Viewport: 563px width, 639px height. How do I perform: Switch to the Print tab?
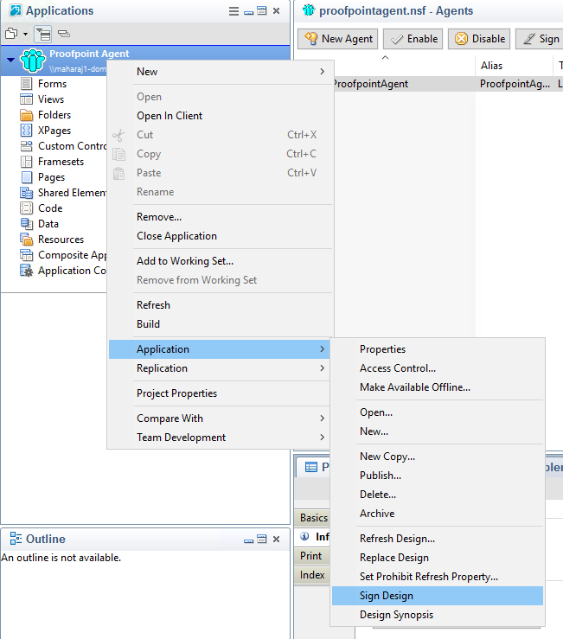(311, 556)
